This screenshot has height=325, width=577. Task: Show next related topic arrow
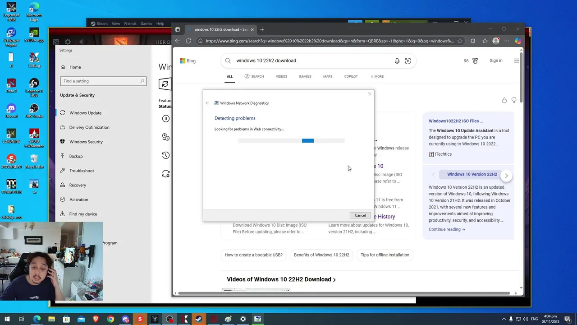(506, 176)
